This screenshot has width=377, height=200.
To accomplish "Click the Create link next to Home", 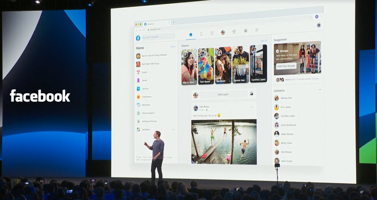I will pos(172,47).
